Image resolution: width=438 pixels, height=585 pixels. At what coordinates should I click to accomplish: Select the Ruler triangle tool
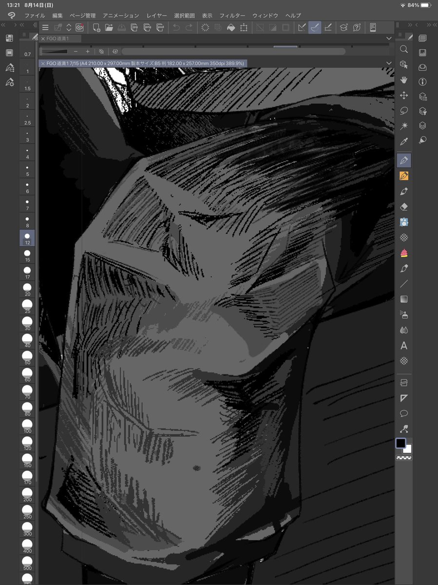[x=403, y=398]
